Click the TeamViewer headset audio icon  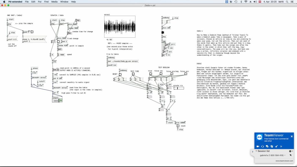262,146
